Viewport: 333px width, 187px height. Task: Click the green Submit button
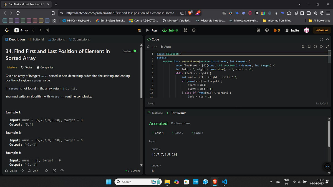coord(170,30)
